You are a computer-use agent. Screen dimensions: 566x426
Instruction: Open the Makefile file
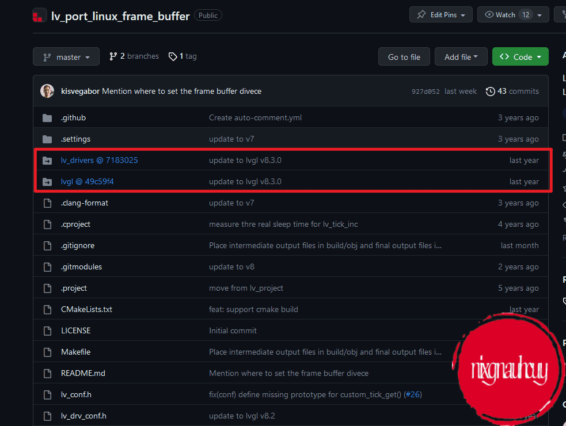[76, 352]
